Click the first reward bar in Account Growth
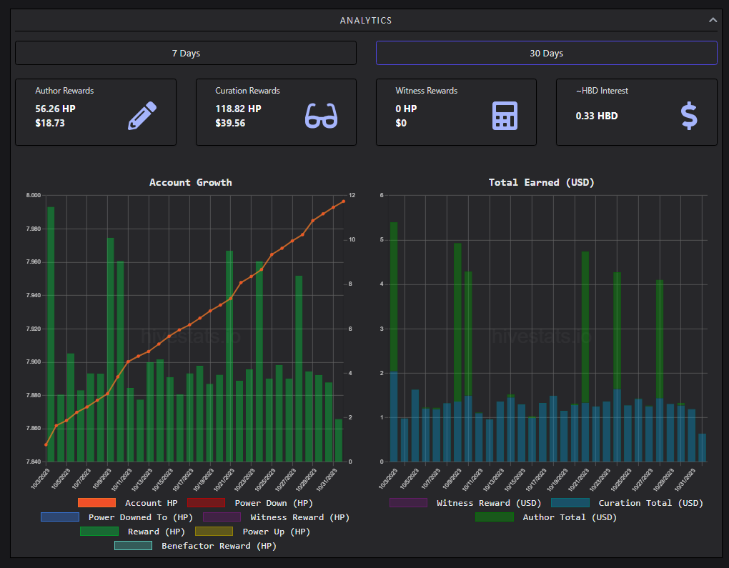 coord(51,334)
